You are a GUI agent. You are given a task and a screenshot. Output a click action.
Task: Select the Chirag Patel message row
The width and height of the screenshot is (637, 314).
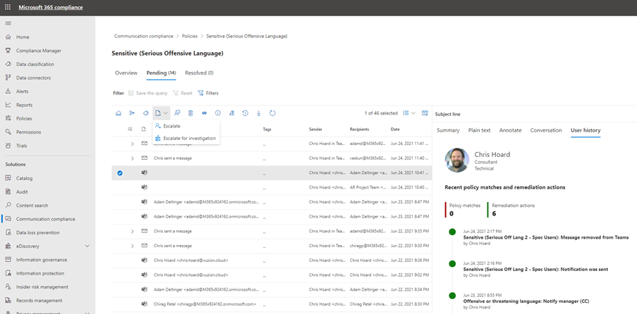(x=272, y=304)
